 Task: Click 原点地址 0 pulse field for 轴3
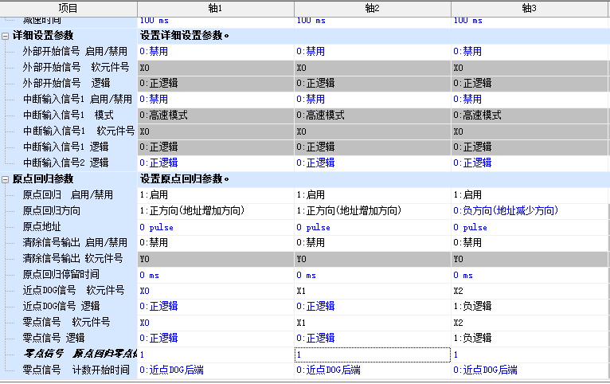(529, 227)
